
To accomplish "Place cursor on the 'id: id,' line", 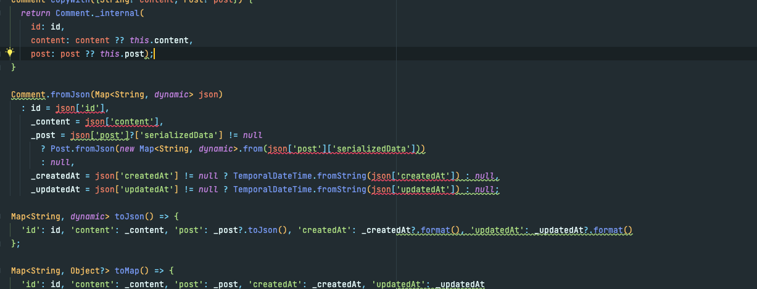I will [x=48, y=26].
